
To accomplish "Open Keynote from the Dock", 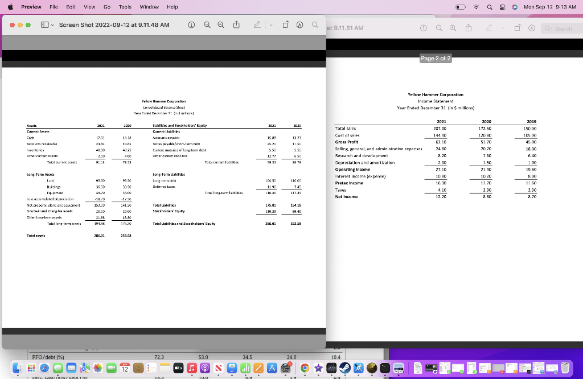I will pos(232,368).
